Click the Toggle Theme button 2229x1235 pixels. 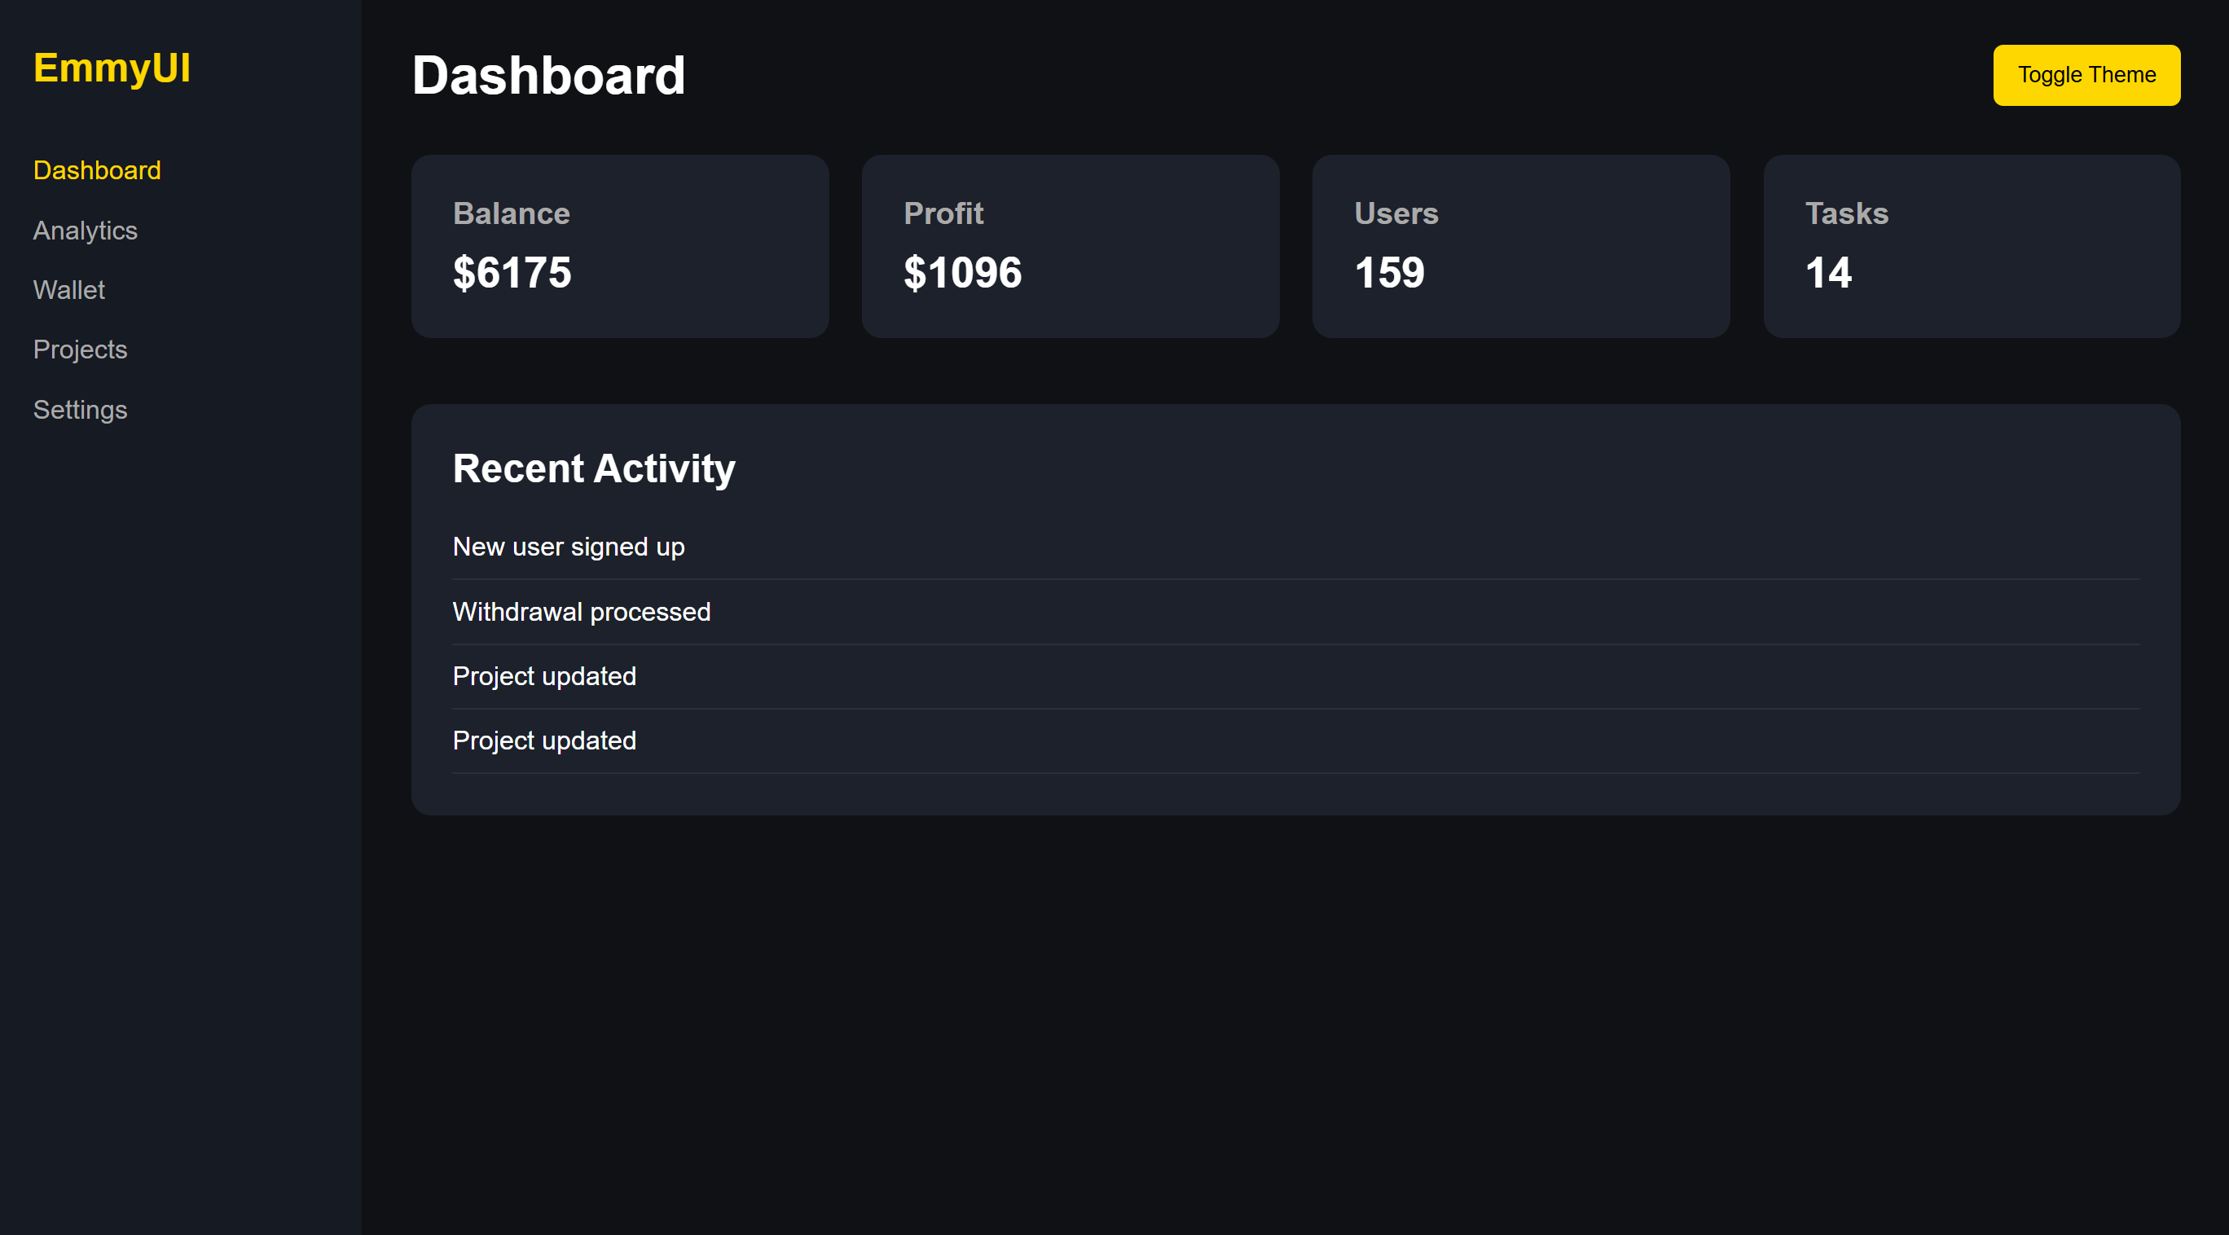(2086, 75)
